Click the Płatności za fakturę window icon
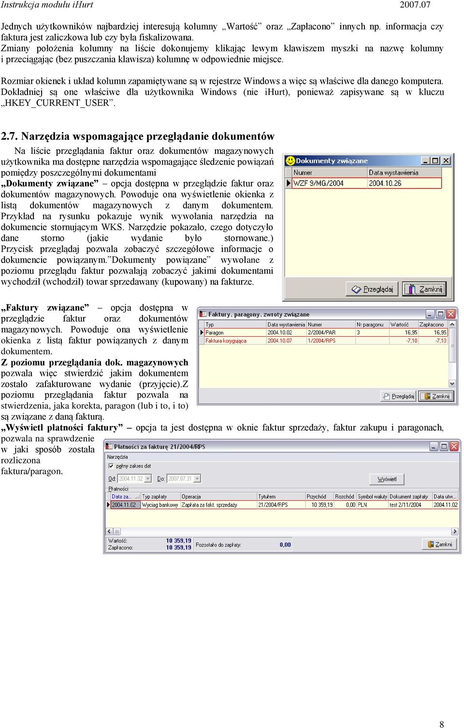The image size is (464, 728). pyautogui.click(x=110, y=446)
